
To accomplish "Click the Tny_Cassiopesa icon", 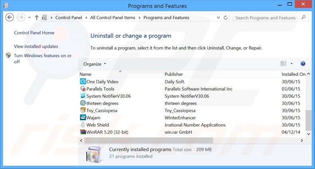I will coord(83,110).
